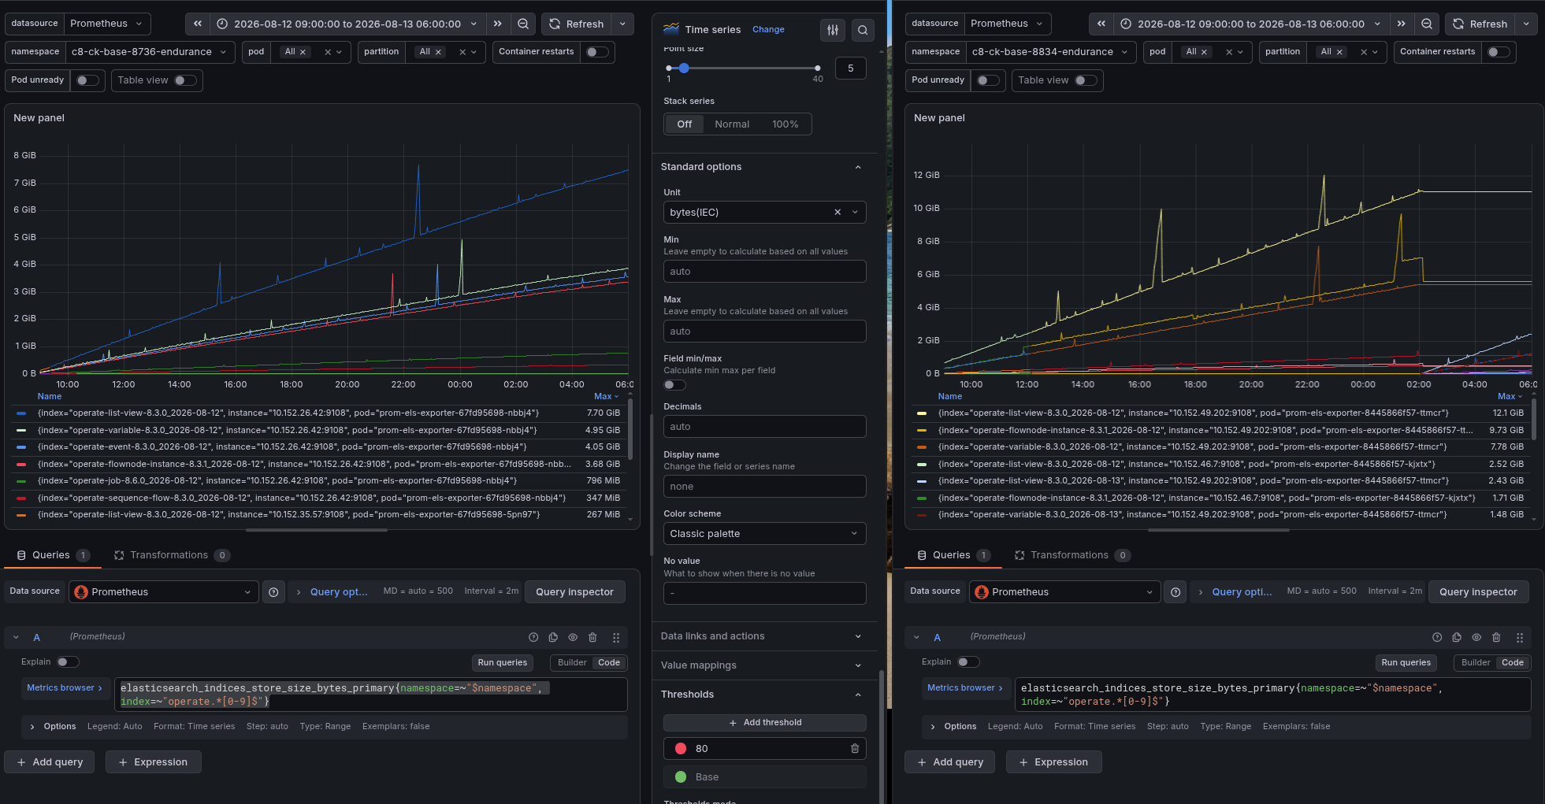The width and height of the screenshot is (1545, 804).
Task: Click the Display name input field
Action: [764, 487]
